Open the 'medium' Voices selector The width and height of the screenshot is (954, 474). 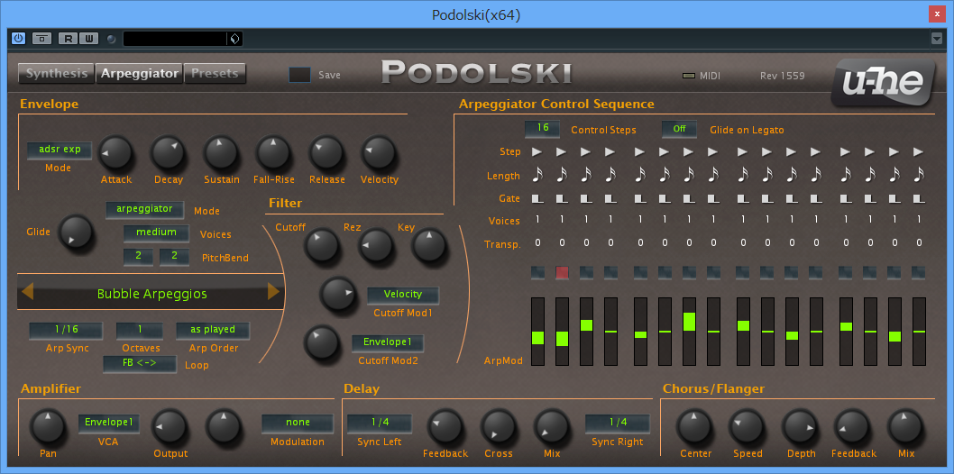click(156, 232)
